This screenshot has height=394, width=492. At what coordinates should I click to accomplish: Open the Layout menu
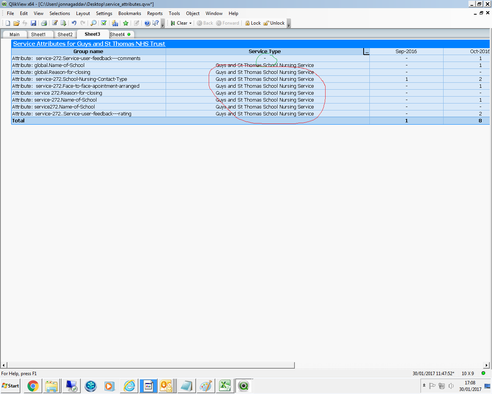click(83, 13)
